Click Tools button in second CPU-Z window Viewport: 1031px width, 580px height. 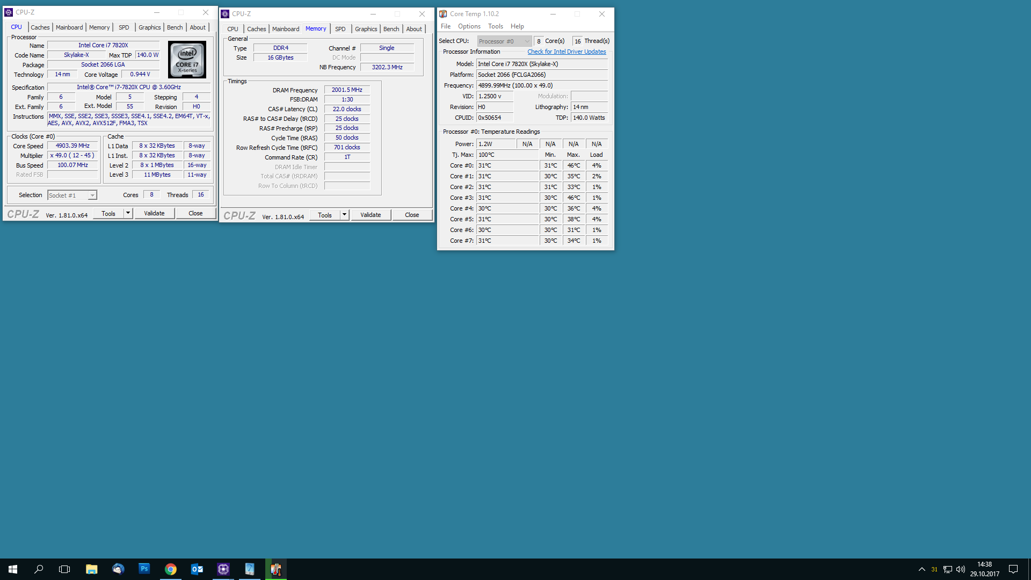point(325,215)
